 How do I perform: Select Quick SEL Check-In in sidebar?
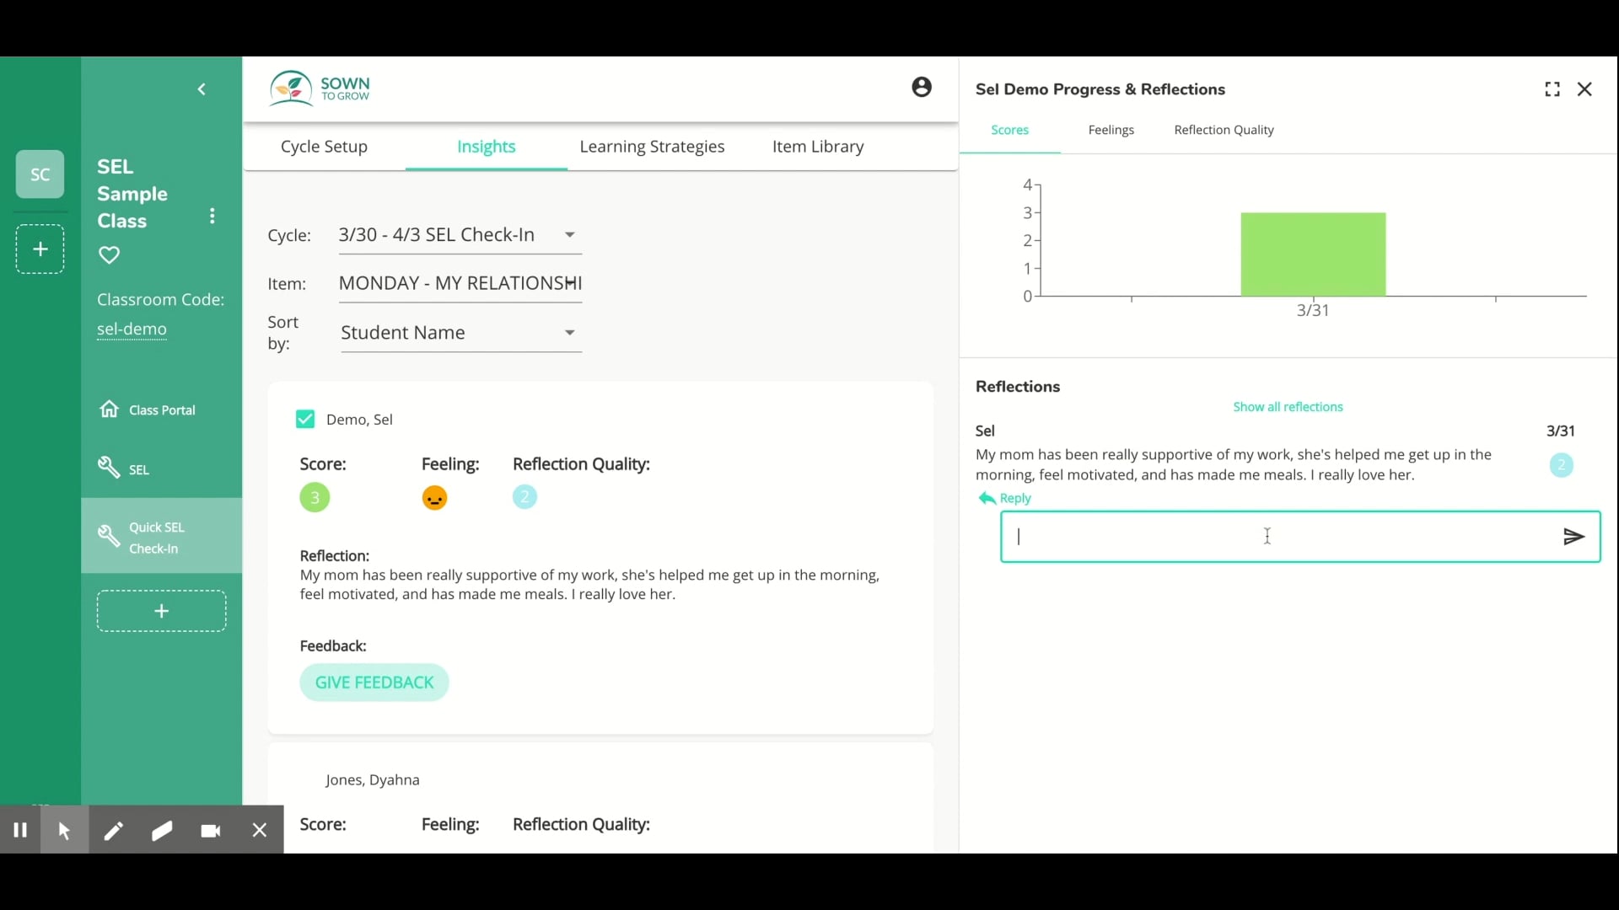tap(162, 537)
